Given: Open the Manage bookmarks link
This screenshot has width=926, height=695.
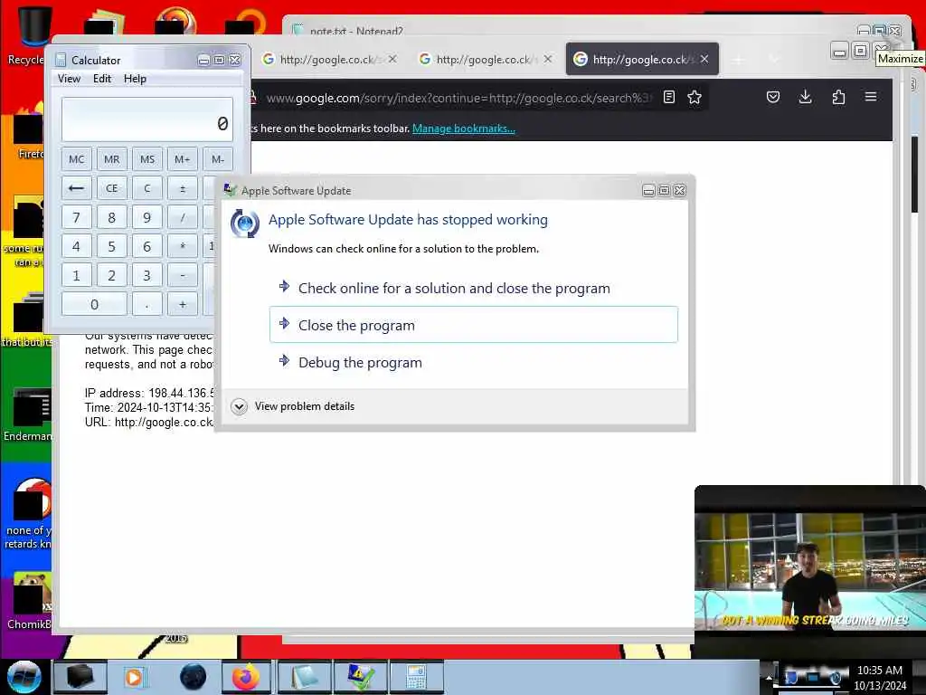Looking at the screenshot, I should (x=464, y=129).
